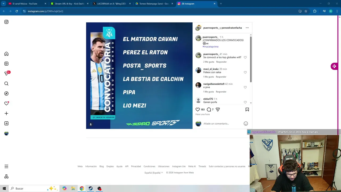Screen dimensions: 341x192
Task: Share the post with the share icon
Action: [x=218, y=110]
